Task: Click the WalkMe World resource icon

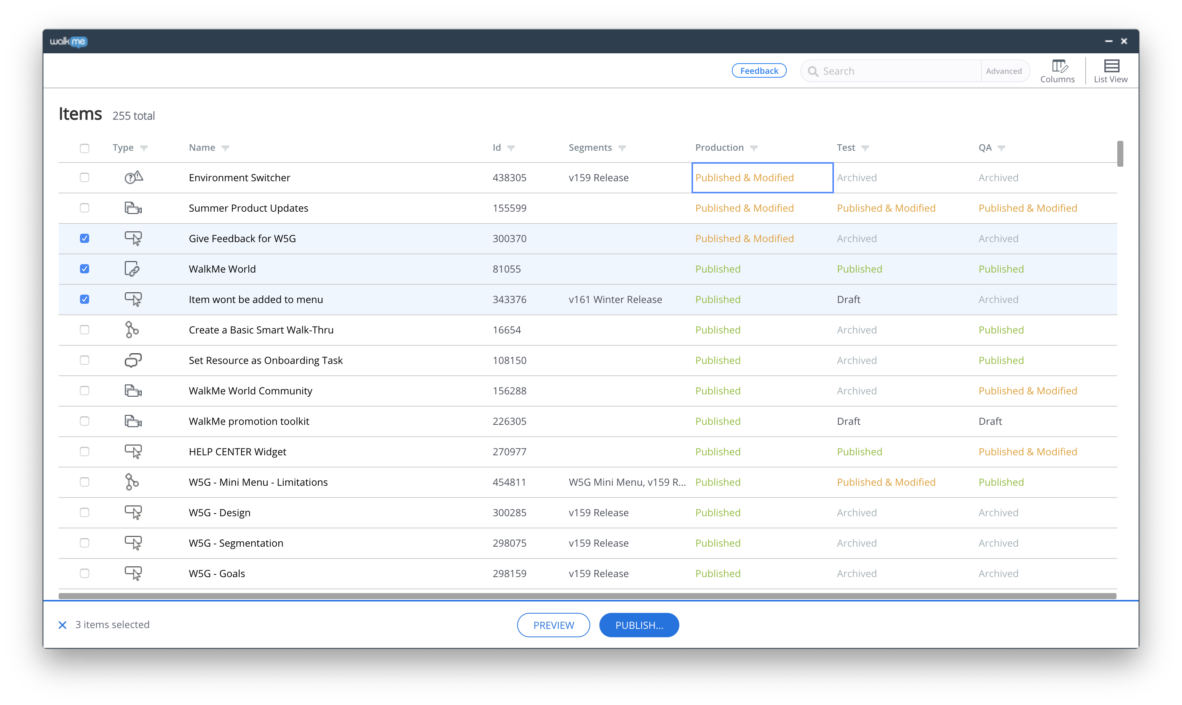Action: [x=132, y=269]
